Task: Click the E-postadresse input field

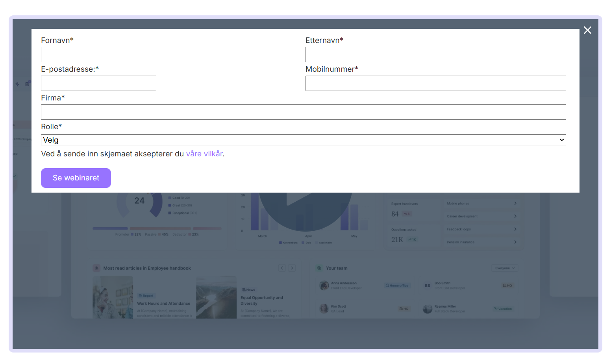Action: [98, 84]
